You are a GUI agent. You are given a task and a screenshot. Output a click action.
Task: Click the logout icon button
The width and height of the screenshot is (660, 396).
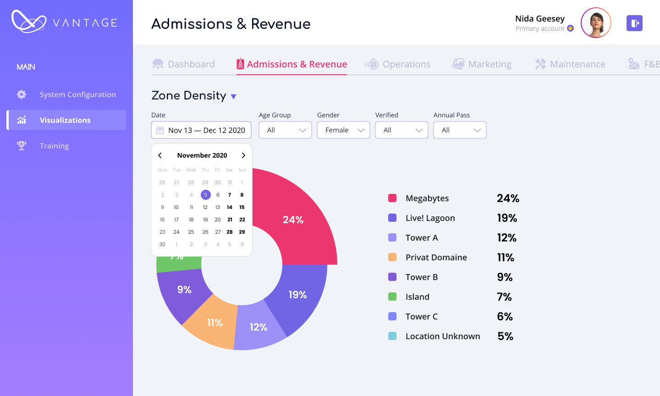tap(634, 23)
